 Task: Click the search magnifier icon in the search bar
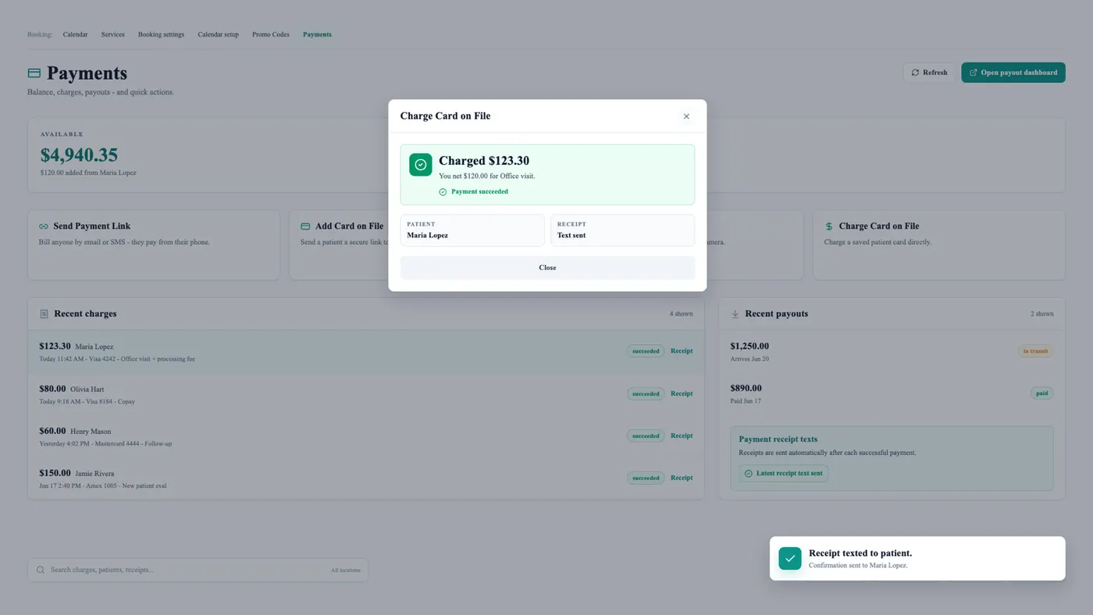coord(41,570)
